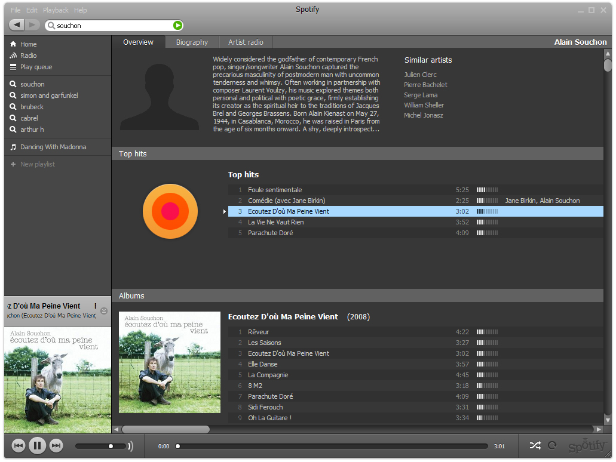Open Play queue in the sidebar

(36, 67)
